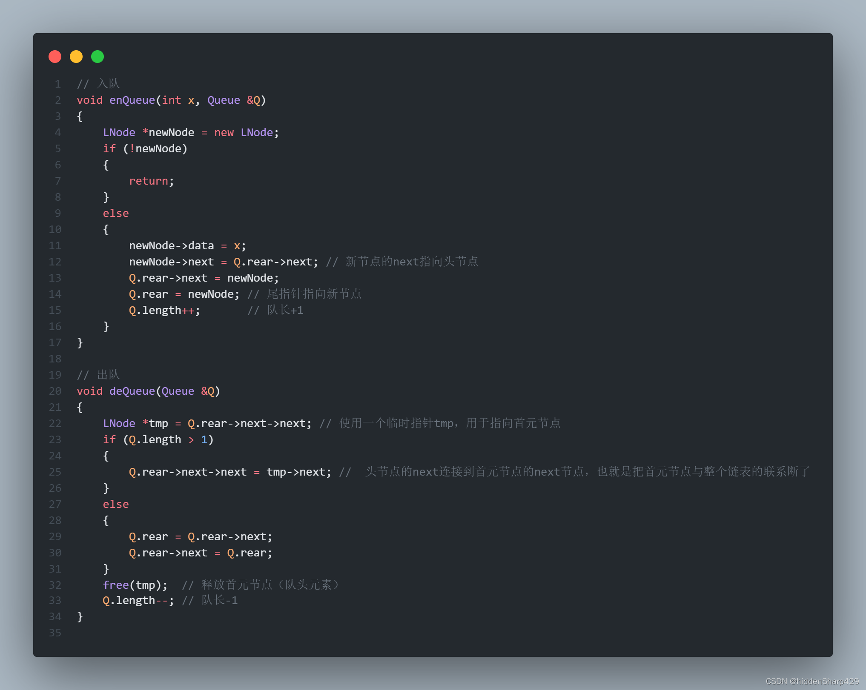
Task: Click 'int x' parameter on line 2
Action: (x=178, y=100)
